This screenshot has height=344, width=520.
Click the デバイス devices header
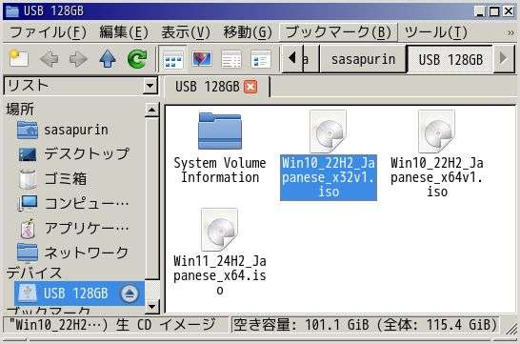34,273
